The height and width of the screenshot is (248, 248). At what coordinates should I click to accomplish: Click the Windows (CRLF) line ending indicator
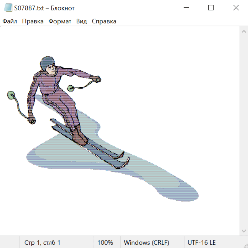[x=146, y=242]
